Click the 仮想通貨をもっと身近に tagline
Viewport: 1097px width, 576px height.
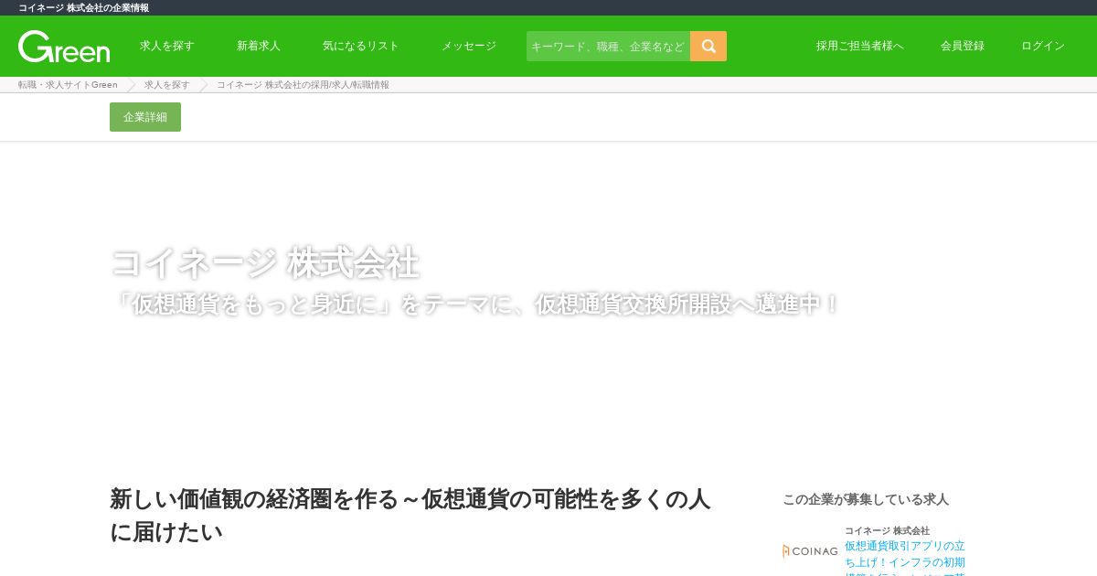tap(475, 304)
